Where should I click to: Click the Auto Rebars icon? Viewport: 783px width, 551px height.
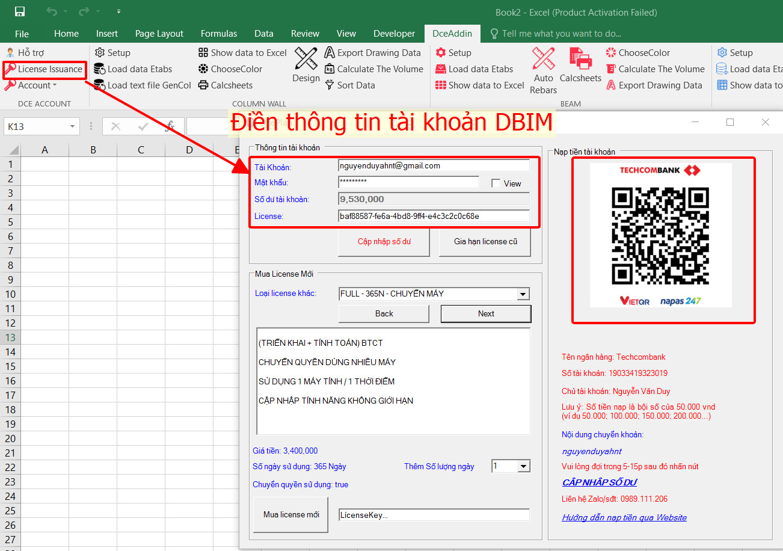544,59
